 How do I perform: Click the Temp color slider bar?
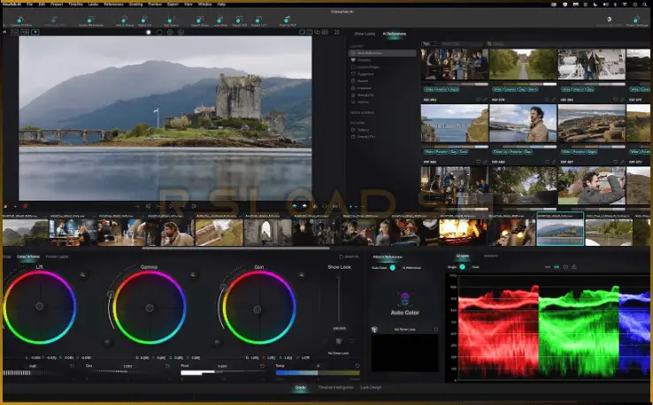coord(318,373)
